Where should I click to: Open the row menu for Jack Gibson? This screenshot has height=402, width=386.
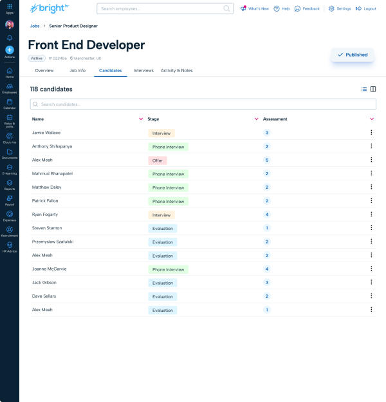[371, 282]
